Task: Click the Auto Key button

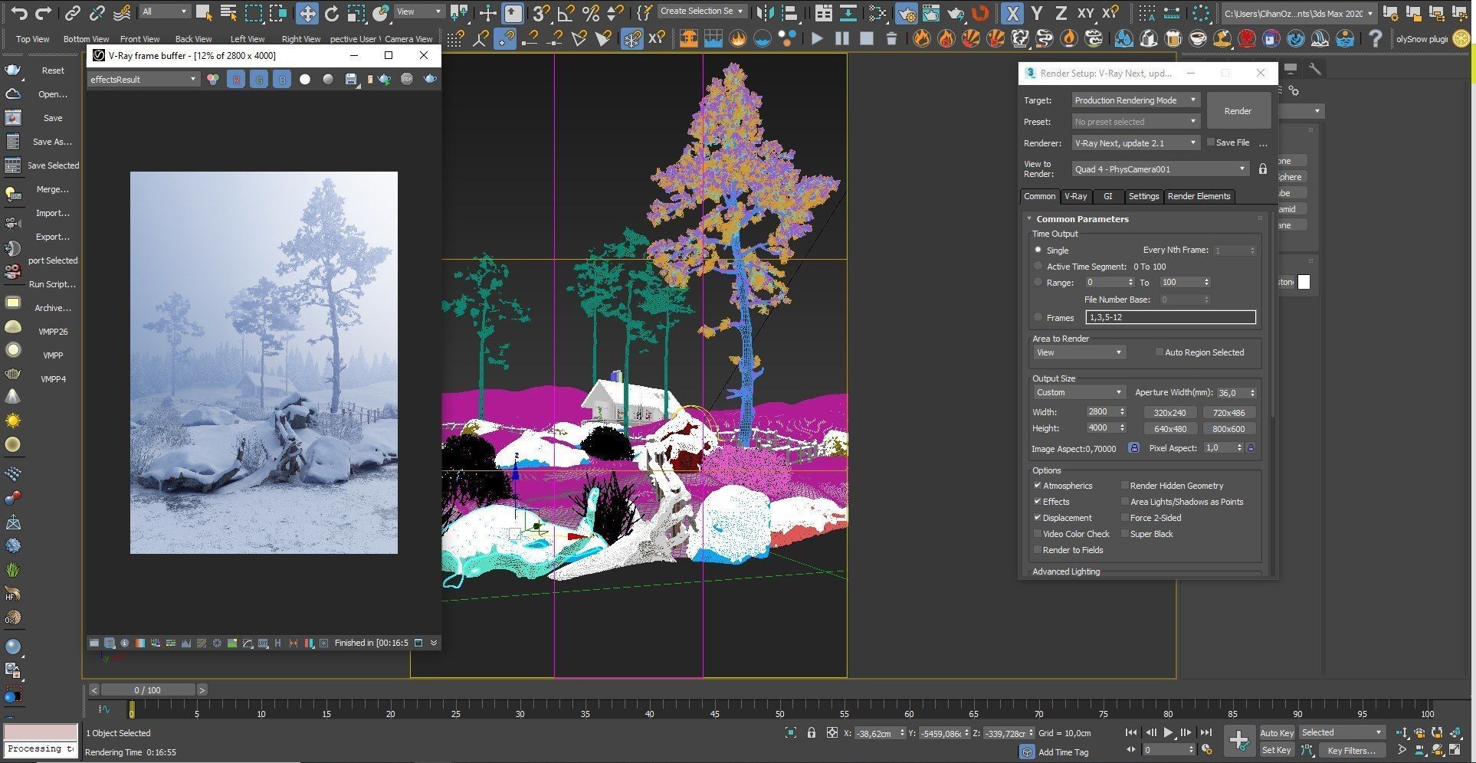Action: click(1277, 733)
